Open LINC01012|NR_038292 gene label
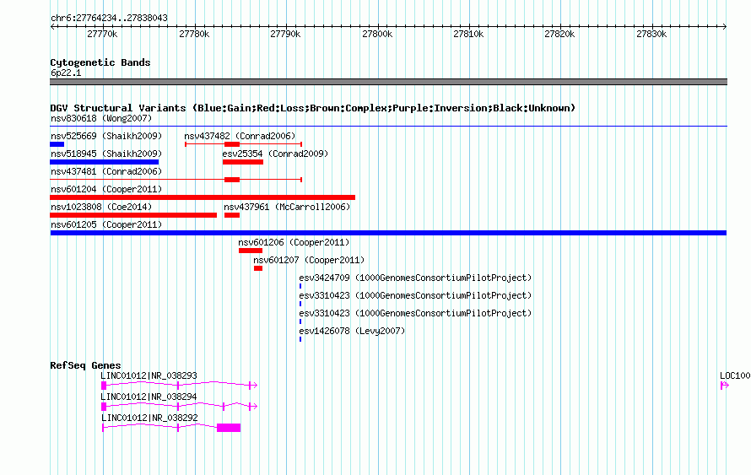 [x=149, y=418]
